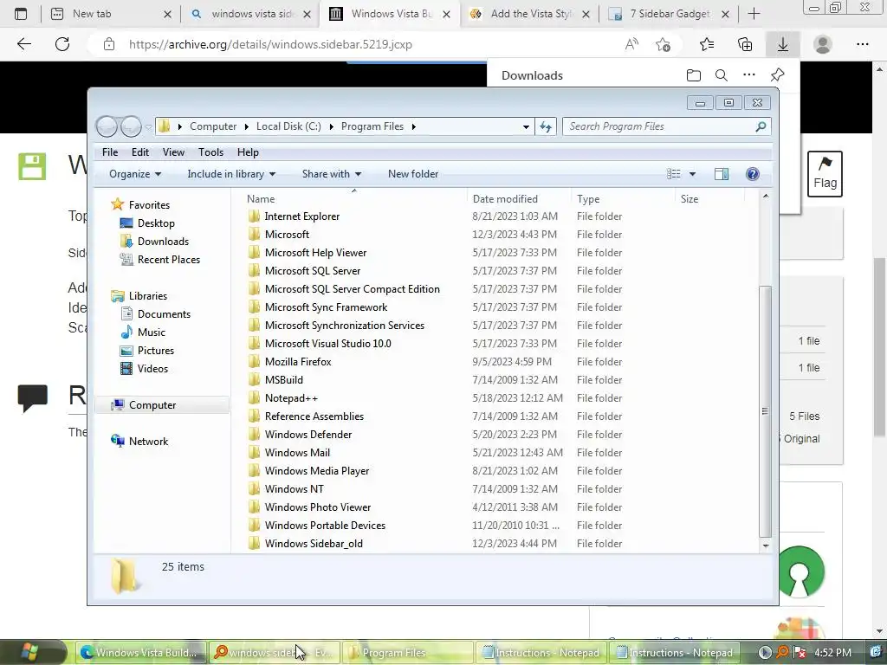Open Edge Settings and more menu
This screenshot has width=887, height=665.
[862, 44]
